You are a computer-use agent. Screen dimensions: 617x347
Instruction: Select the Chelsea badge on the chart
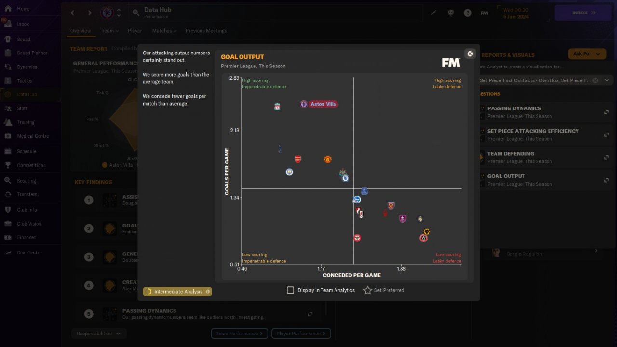pyautogui.click(x=345, y=178)
